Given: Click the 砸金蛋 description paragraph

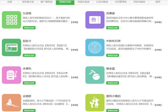Looking at the screenshot, I should tap(130, 75).
